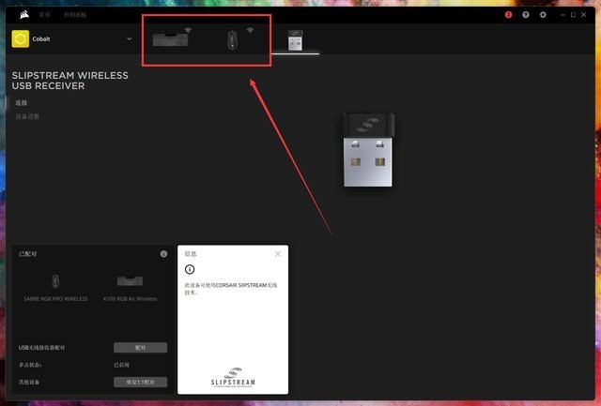Click the large USB receiver image
Image resolution: width=601 pixels, height=406 pixels.
point(368,150)
